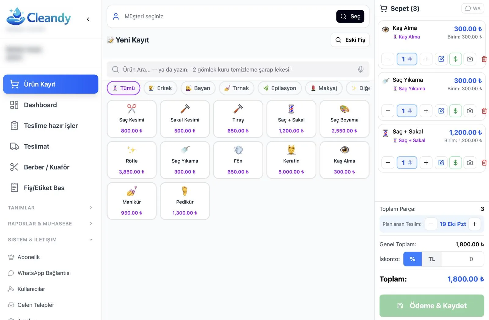489x320 pixels.
Task: Click the microphone icon in product search
Action: tap(361, 69)
